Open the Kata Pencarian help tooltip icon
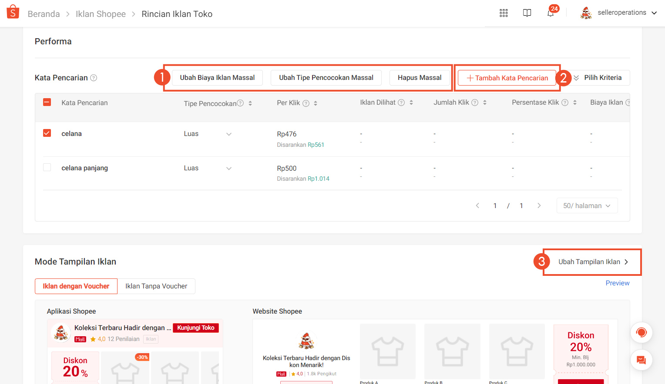The image size is (665, 384). coord(94,77)
